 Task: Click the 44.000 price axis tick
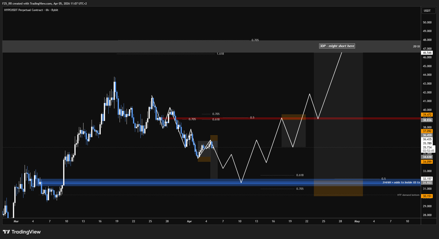427,75
